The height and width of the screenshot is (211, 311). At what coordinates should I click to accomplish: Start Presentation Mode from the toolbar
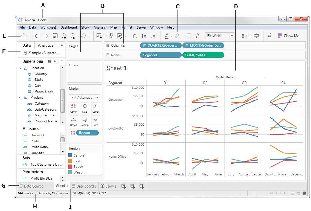click(256, 36)
